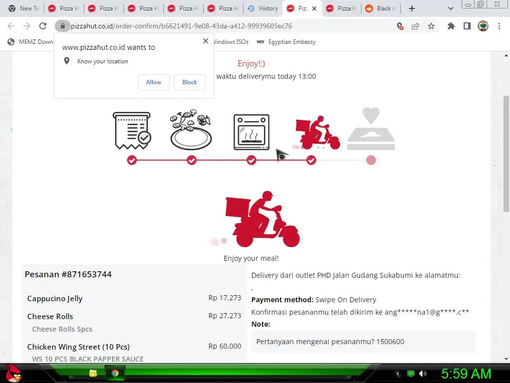The width and height of the screenshot is (510, 383).
Task: Open the Egyptian Embassy bookmark
Action: pyautogui.click(x=286, y=42)
